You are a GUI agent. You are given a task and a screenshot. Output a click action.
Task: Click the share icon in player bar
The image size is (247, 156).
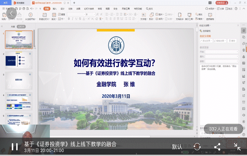click(x=217, y=147)
